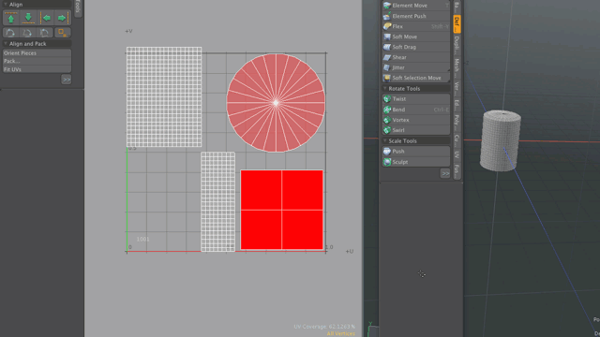Activate the Twist tool

tap(415, 99)
